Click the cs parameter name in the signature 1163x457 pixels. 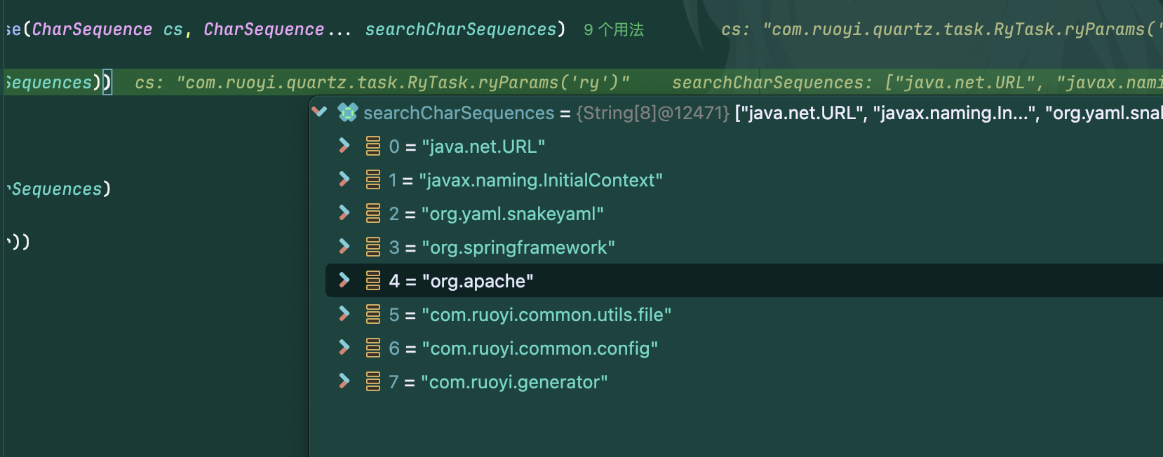click(x=173, y=29)
